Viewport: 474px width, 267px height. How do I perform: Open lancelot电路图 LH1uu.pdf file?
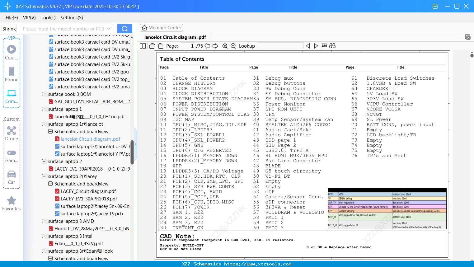pyautogui.click(x=87, y=116)
